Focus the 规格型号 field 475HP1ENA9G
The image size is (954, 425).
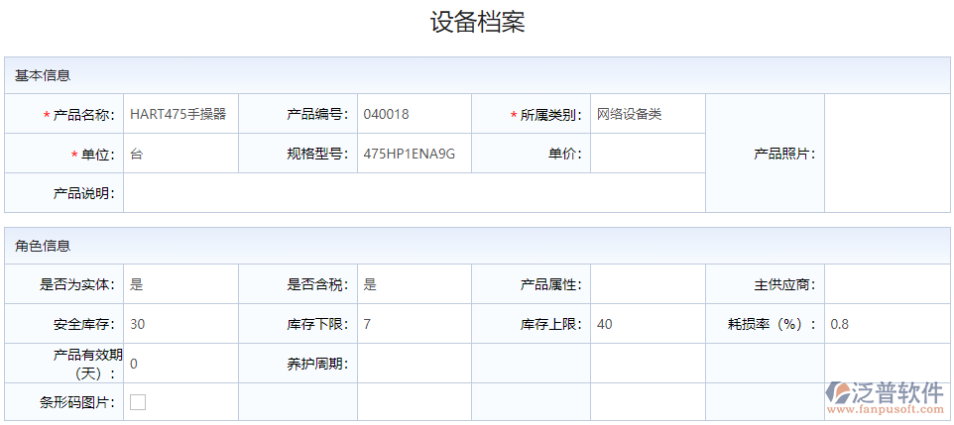(x=414, y=154)
